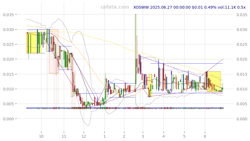Viewport: 250px width, 141px height.
Task: Click right y-axis label 0.025
Action: coord(242,44)
